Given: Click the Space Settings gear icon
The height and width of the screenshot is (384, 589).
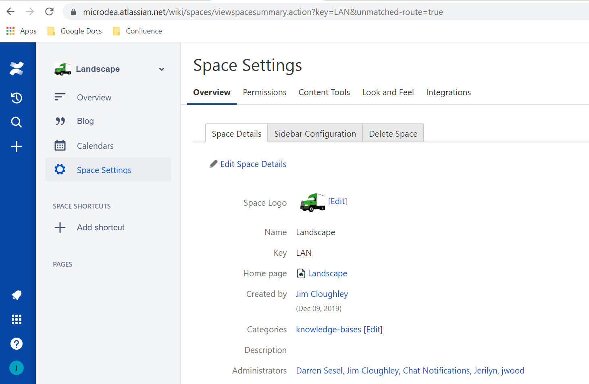Looking at the screenshot, I should point(60,169).
